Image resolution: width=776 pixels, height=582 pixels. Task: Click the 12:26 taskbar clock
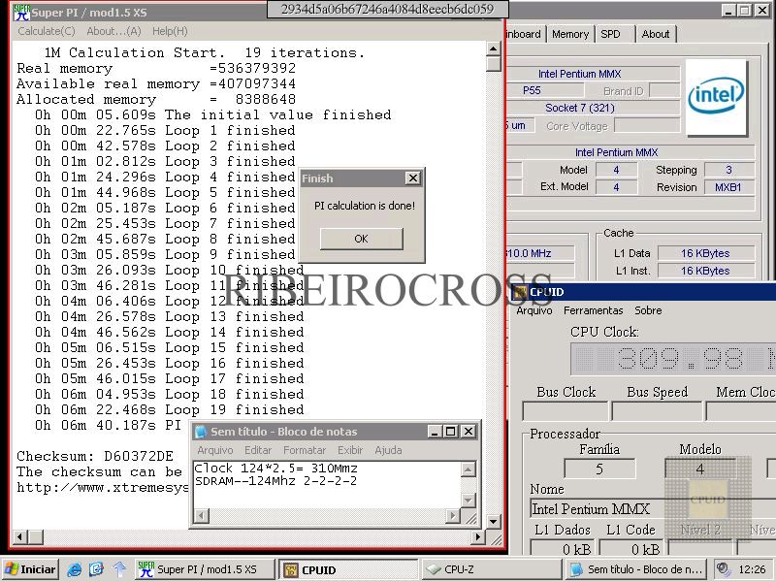point(752,569)
